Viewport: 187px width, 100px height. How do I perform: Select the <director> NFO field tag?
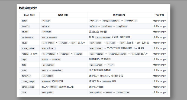(x=48, y=76)
